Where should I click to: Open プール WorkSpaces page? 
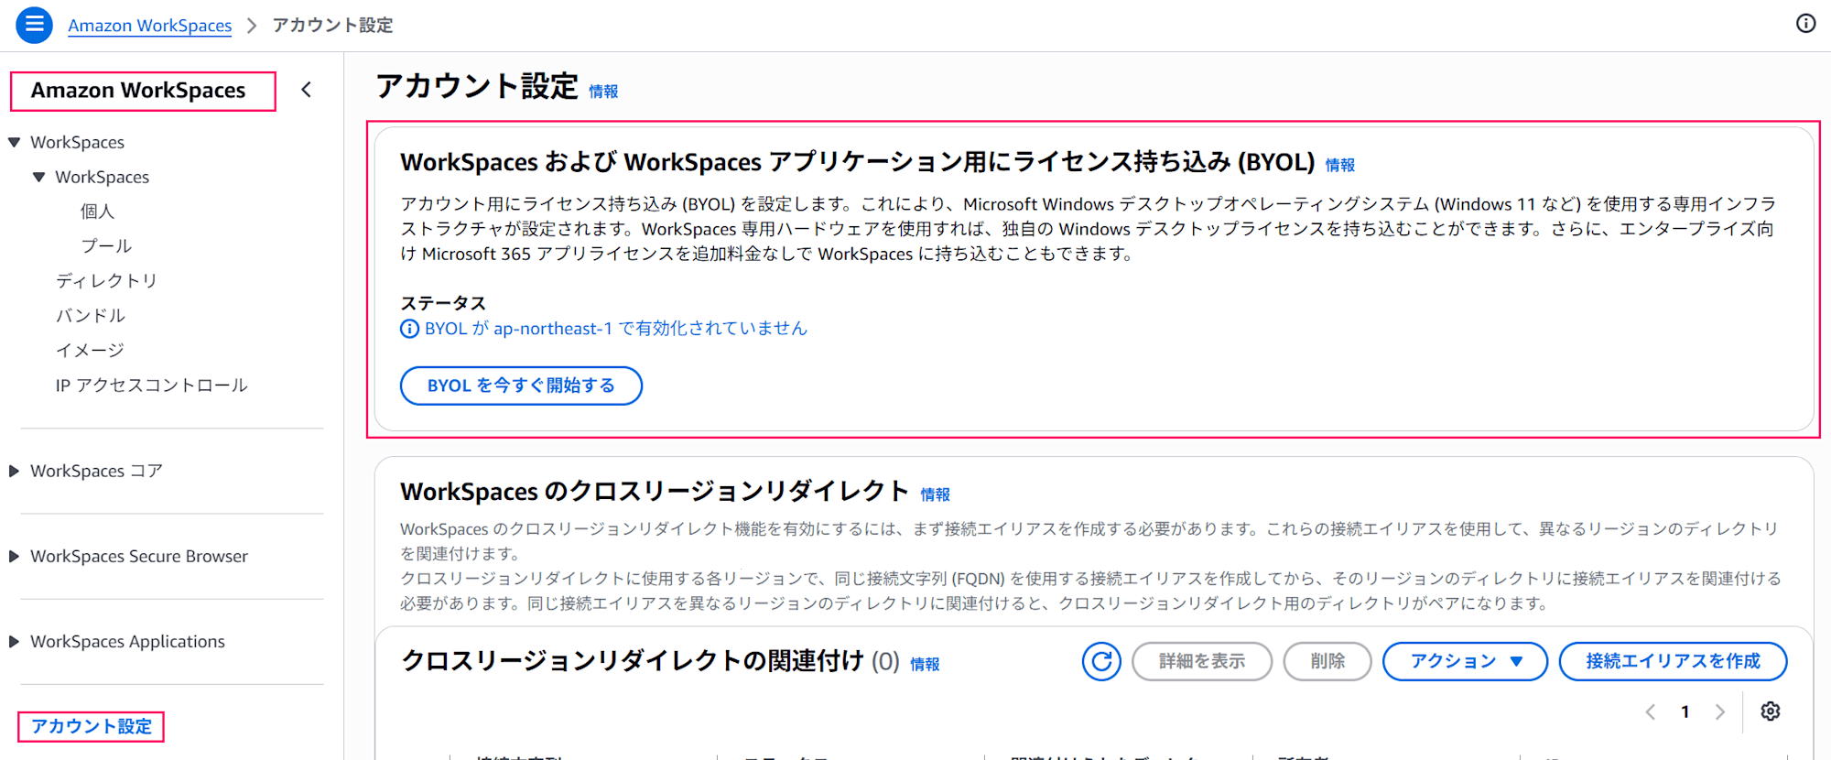coord(106,246)
